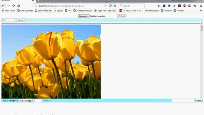Open the Open Port Check Tool bookmark
204x115 pixels.
point(106,11)
